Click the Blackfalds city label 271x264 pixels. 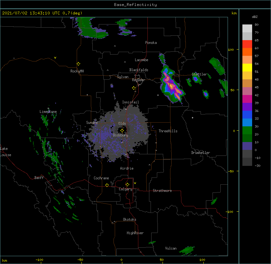click(x=139, y=70)
